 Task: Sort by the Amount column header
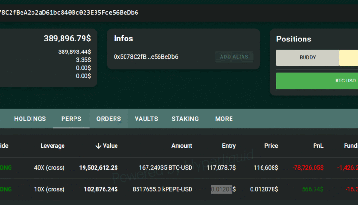[x=181, y=146]
